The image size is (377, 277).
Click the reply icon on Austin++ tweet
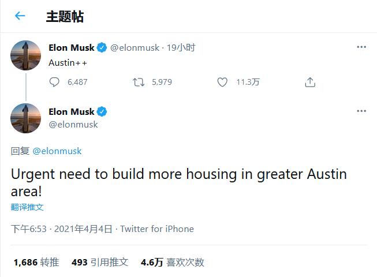(54, 82)
